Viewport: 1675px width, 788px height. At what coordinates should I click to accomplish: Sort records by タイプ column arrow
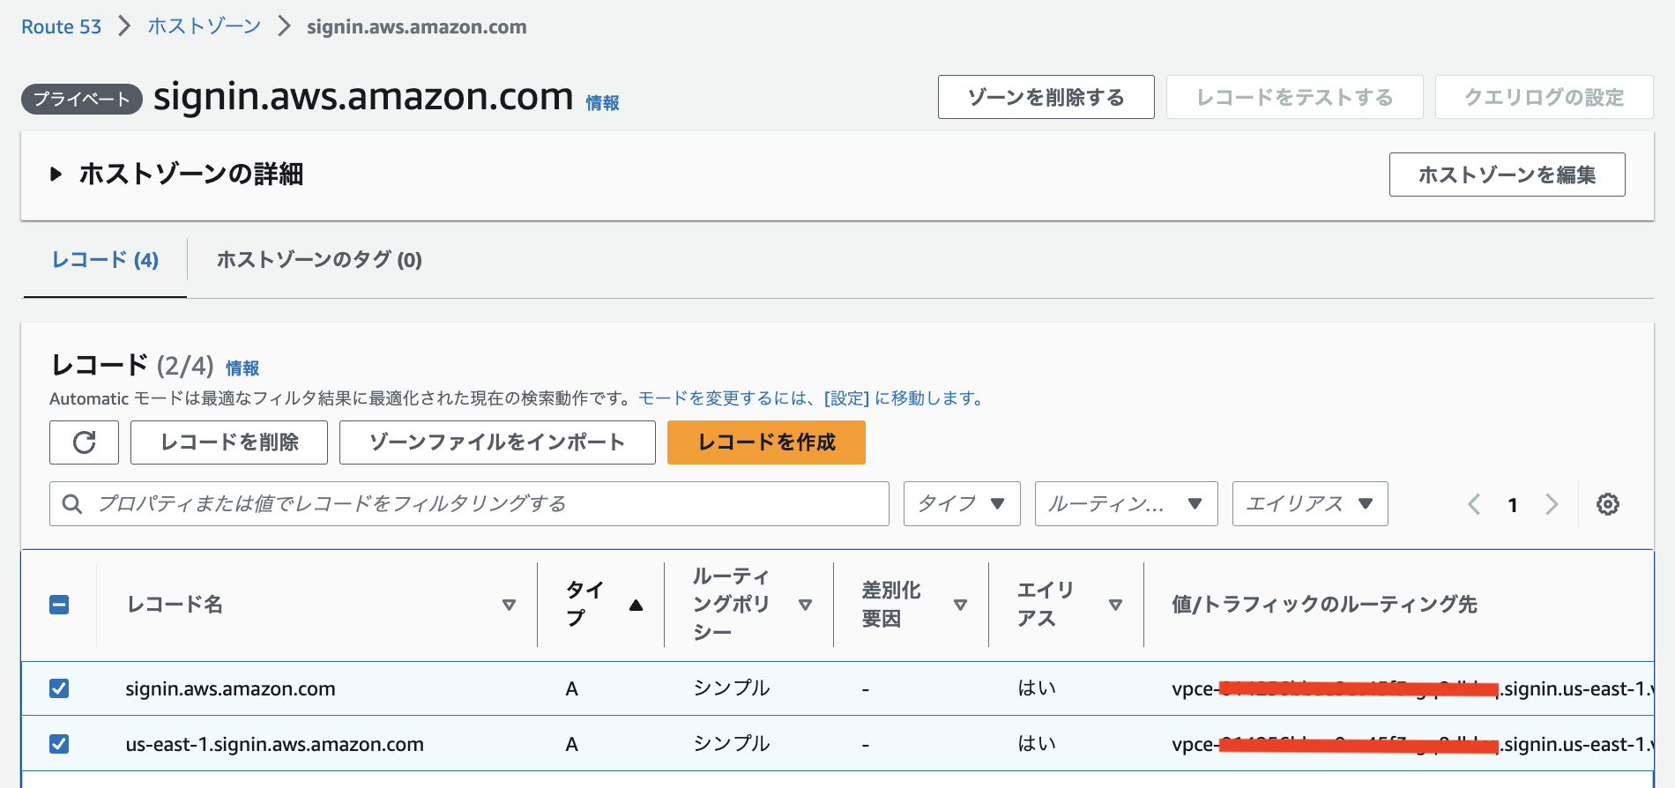636,605
